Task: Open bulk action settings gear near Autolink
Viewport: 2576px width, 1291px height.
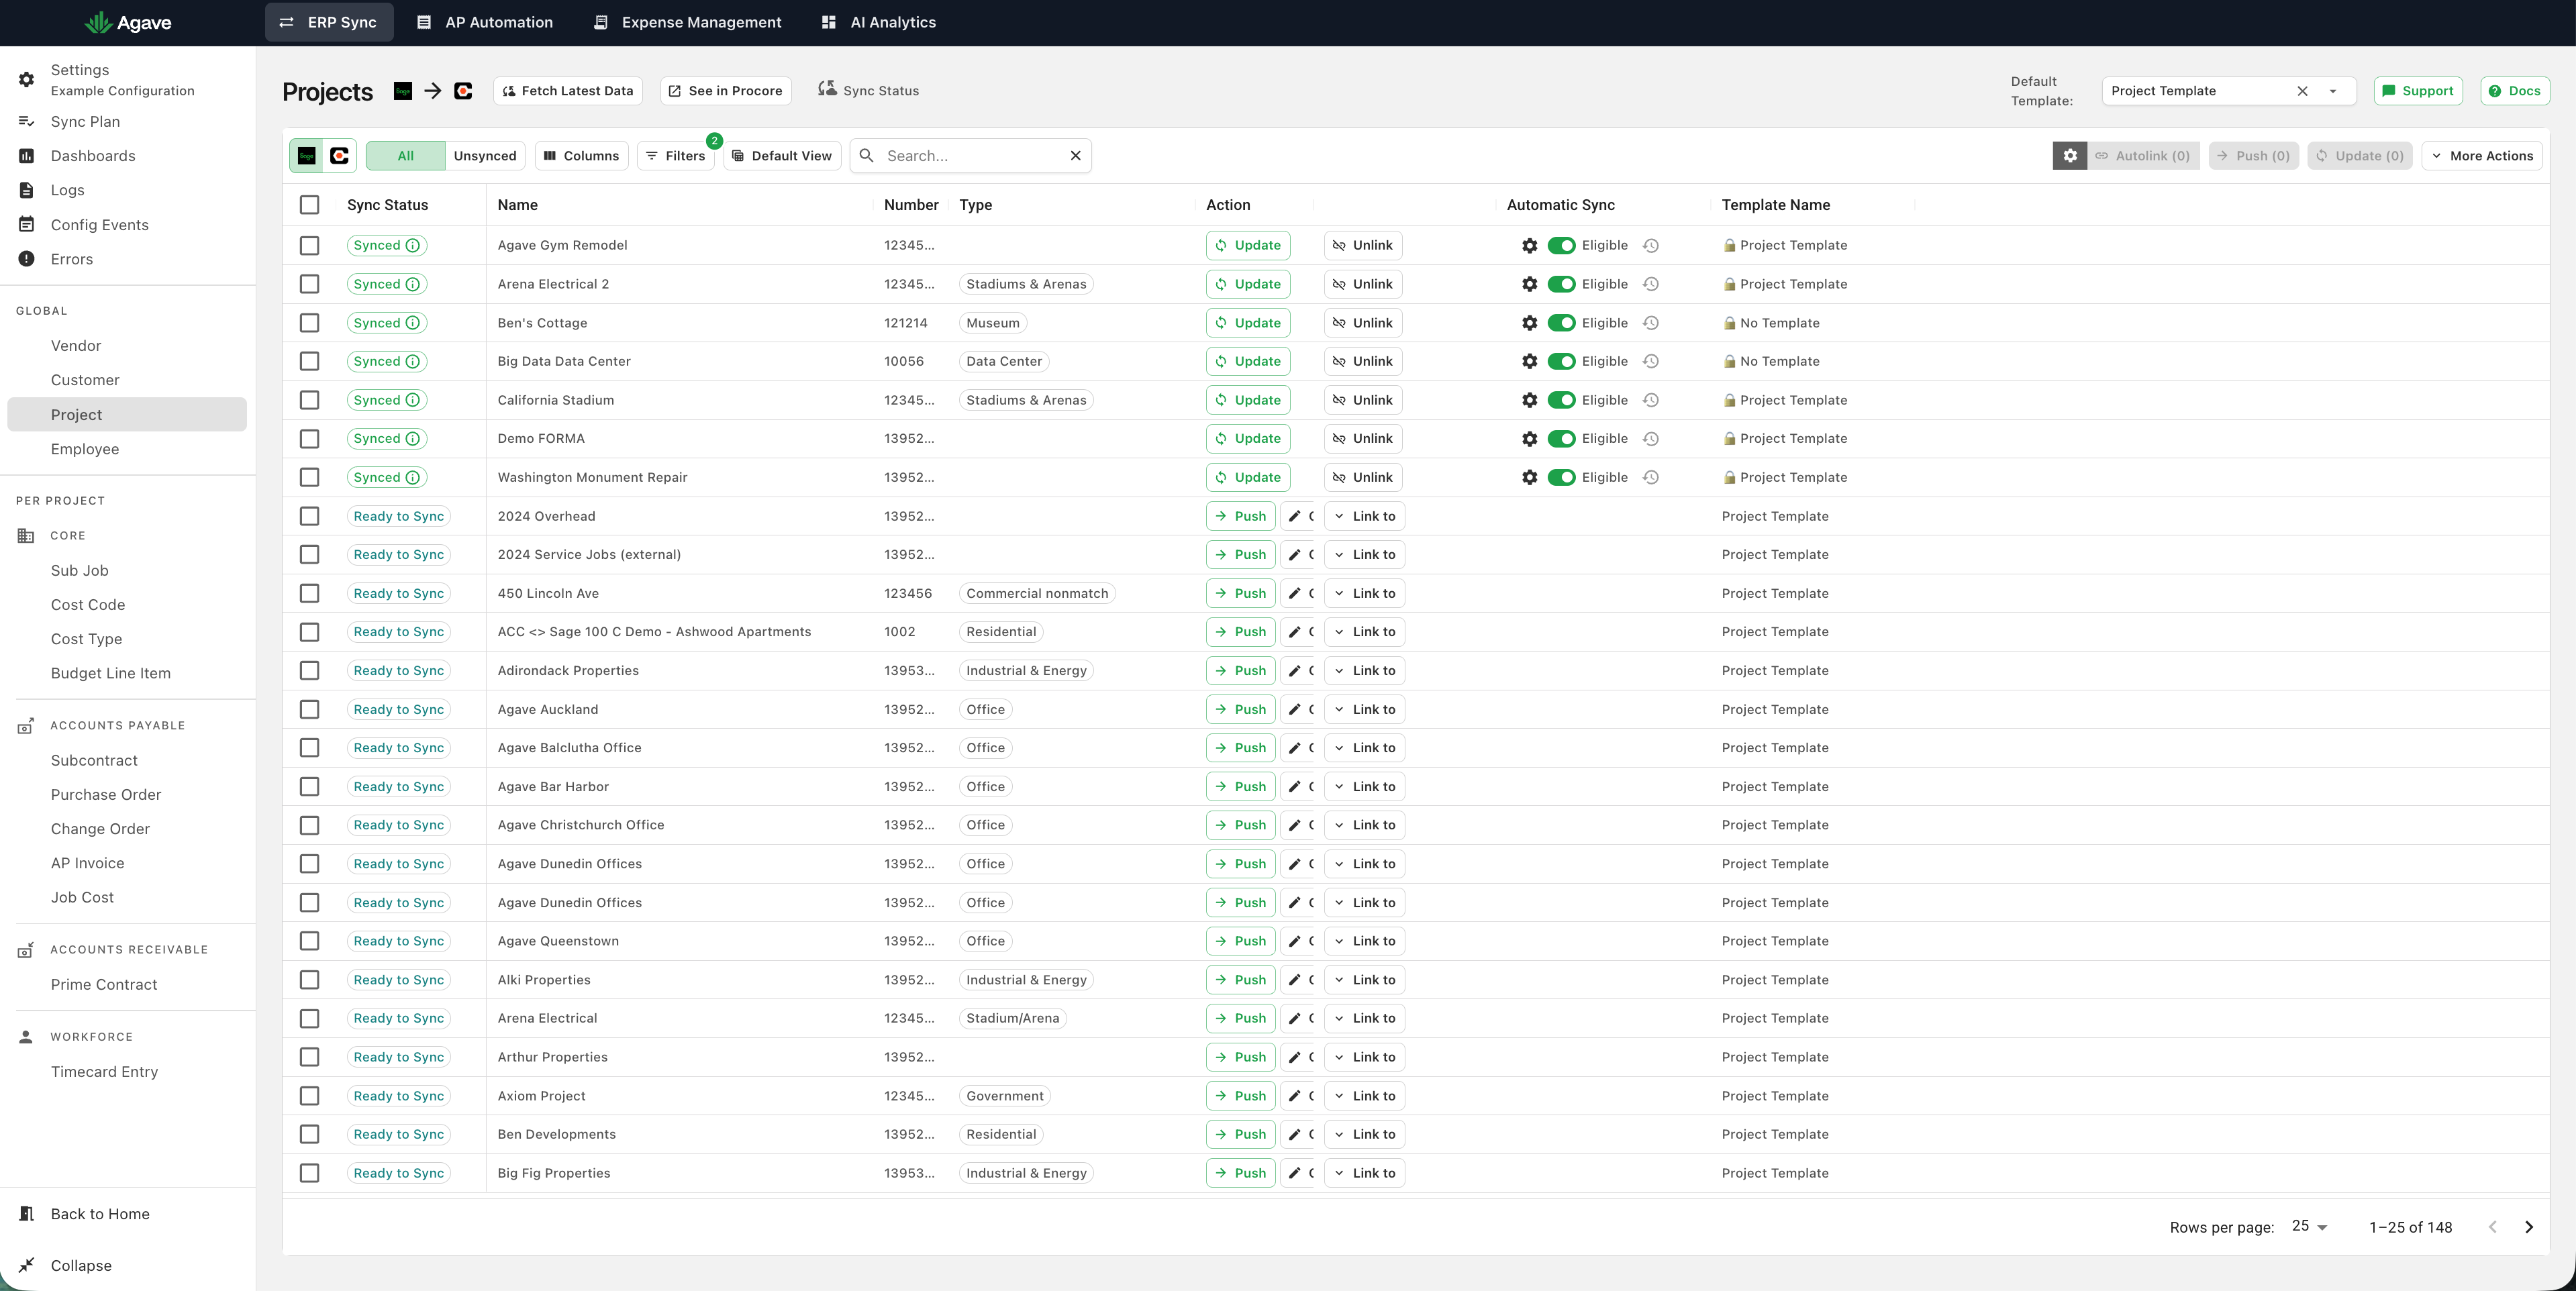Action: (x=2070, y=156)
